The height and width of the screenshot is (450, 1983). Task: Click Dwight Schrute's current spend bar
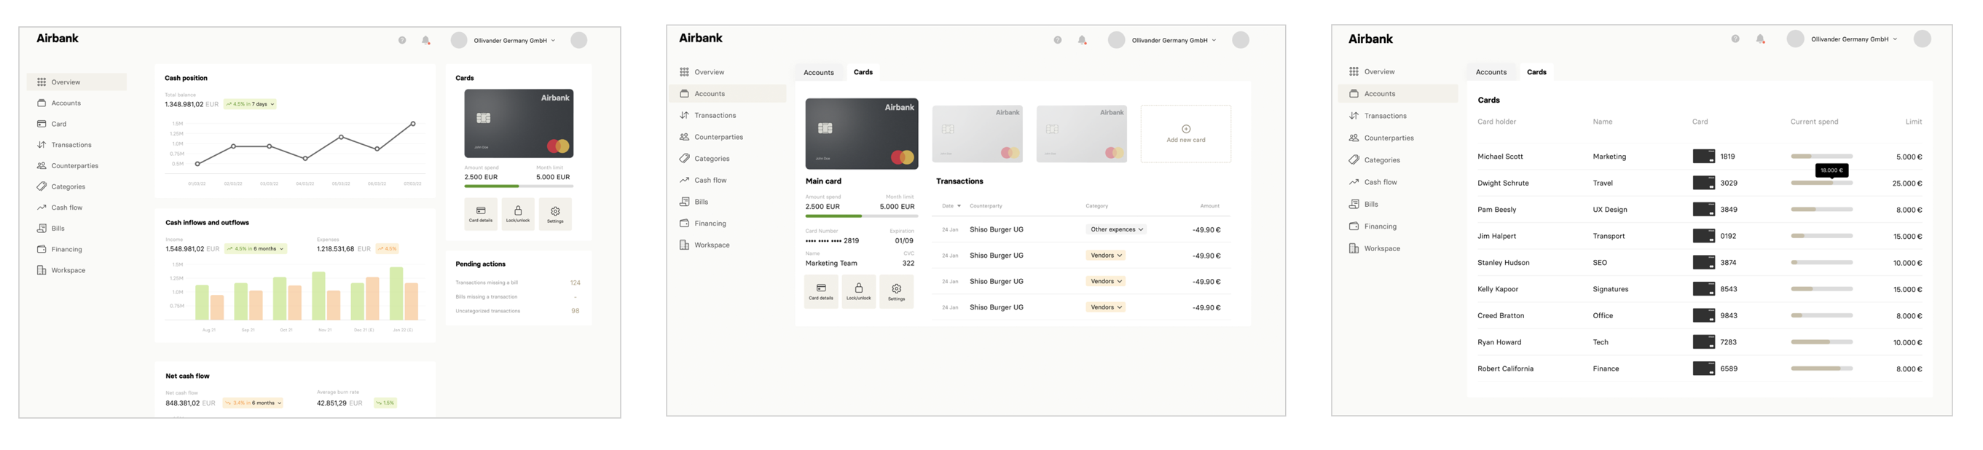point(1821,183)
